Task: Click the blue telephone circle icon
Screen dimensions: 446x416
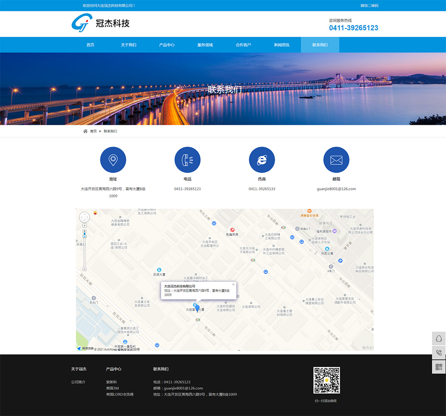Action: tap(187, 160)
